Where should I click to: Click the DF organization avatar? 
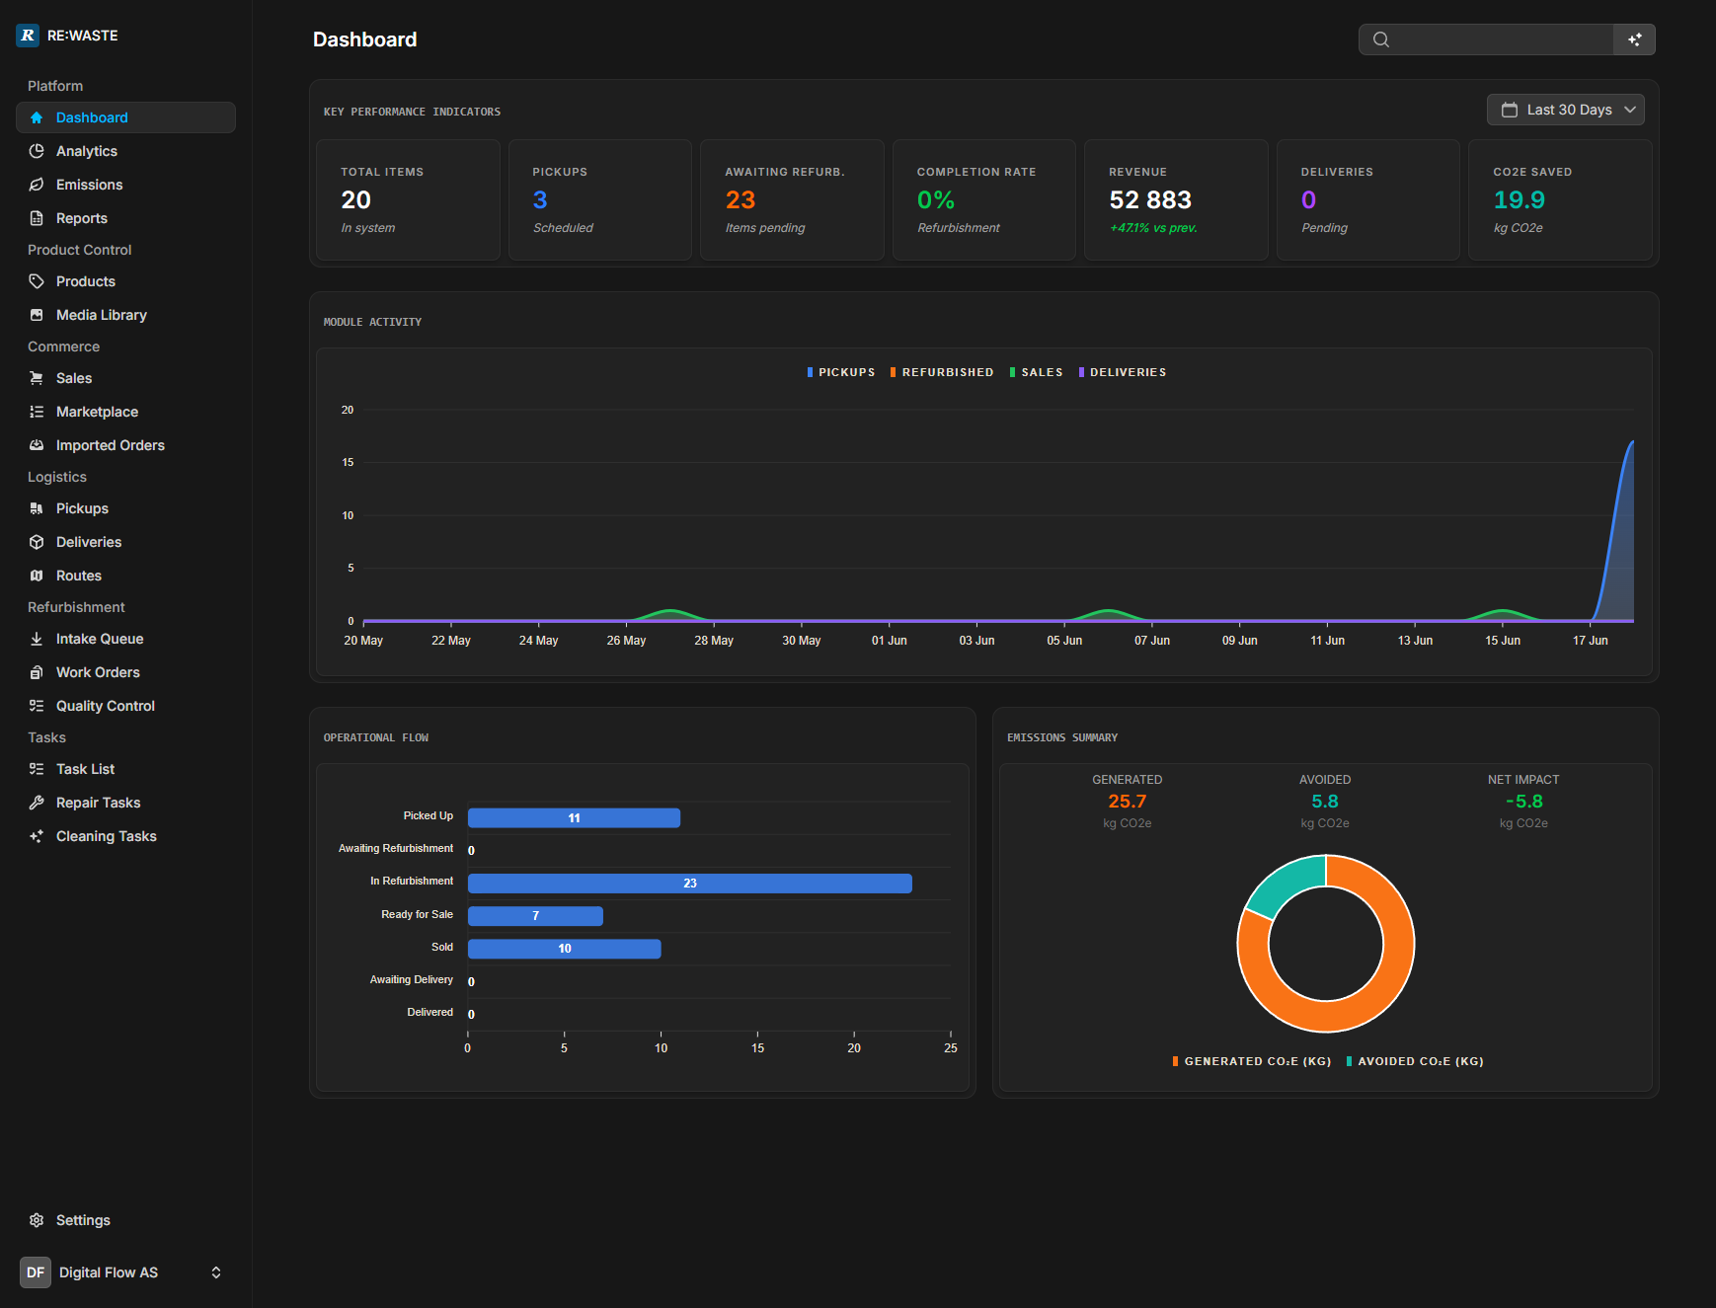point(36,1272)
